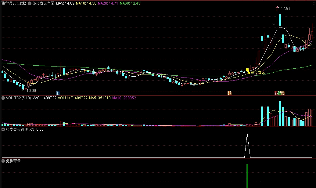
Task: Open the 兔步青云选股 indicator menu circle icon
Action: point(3,129)
